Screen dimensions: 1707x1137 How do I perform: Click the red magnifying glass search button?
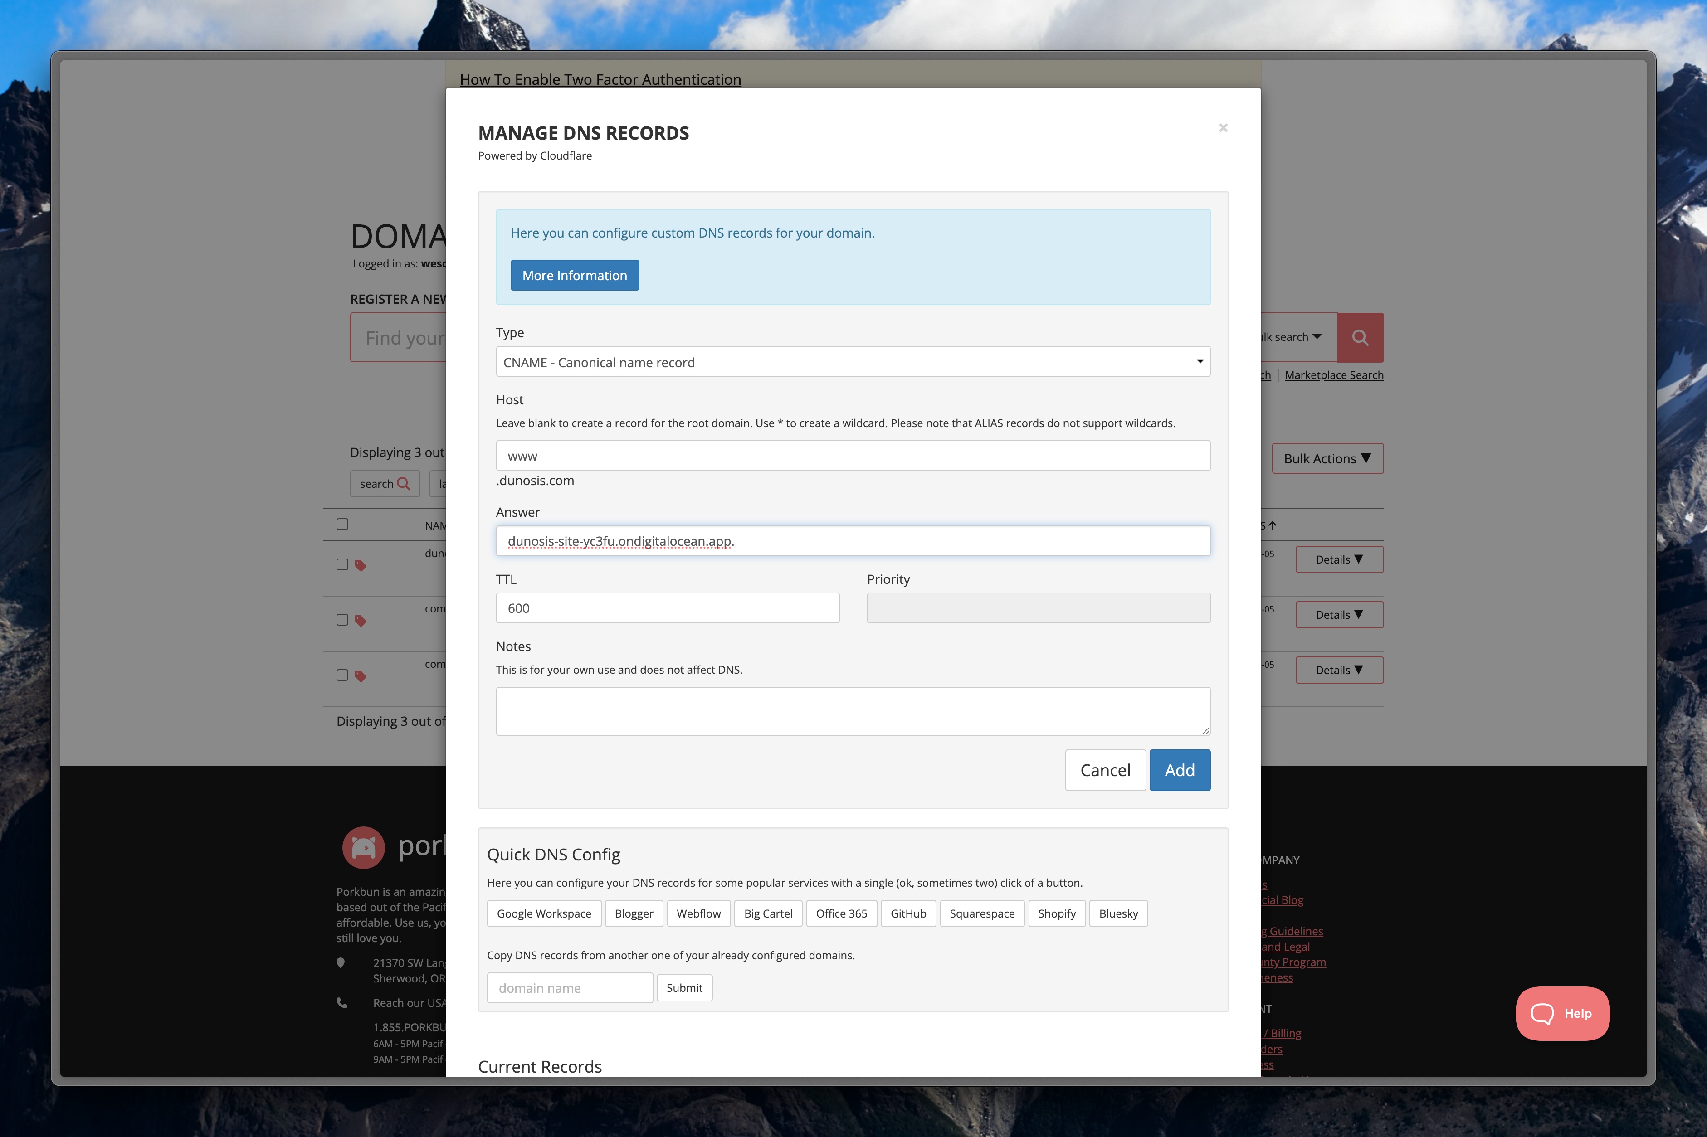coord(1360,336)
